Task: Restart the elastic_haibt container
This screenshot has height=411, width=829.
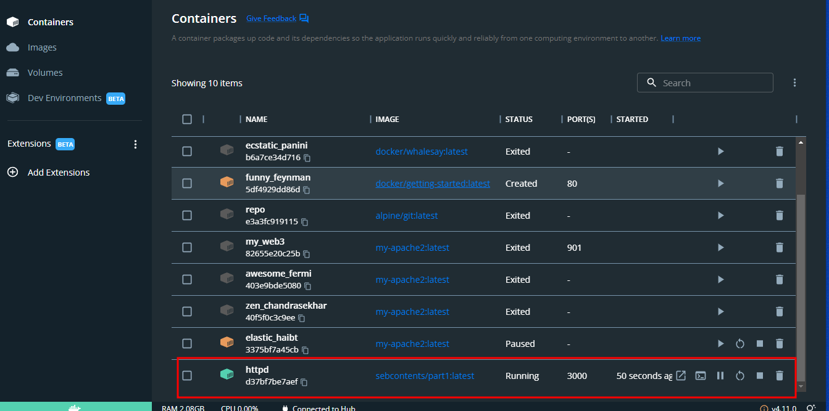Action: pyautogui.click(x=740, y=343)
